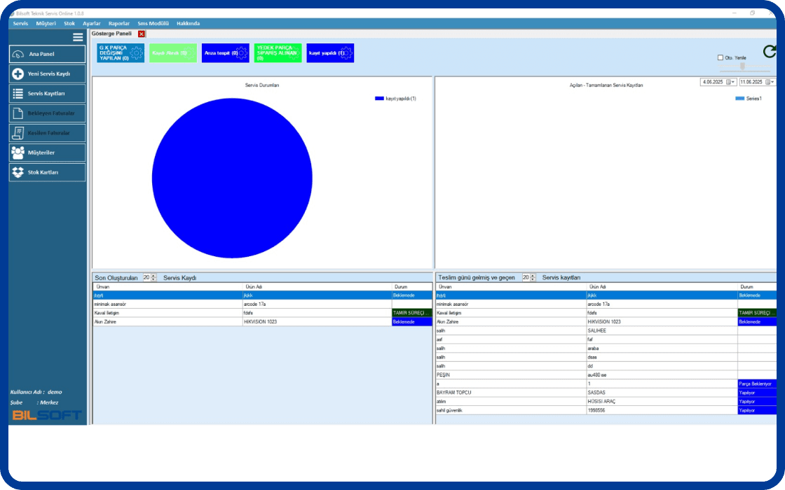Open Stok Kartları in the sidebar
This screenshot has width=785, height=490.
pyautogui.click(x=47, y=172)
